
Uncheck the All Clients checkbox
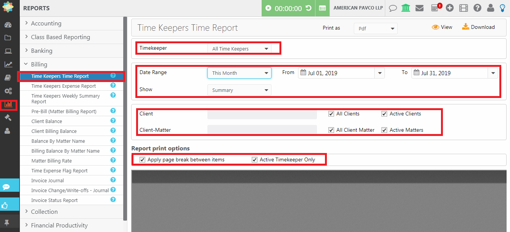pyautogui.click(x=331, y=114)
